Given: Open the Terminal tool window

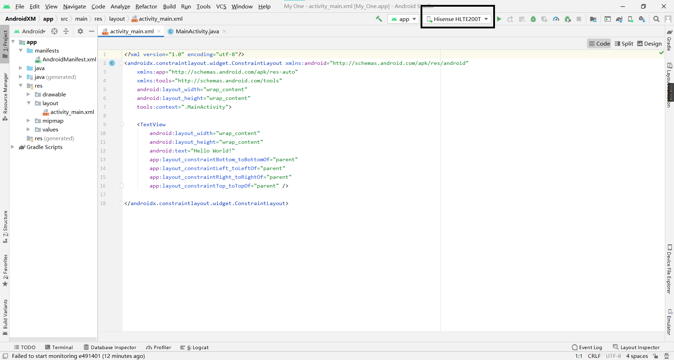Looking at the screenshot, I should [59, 347].
